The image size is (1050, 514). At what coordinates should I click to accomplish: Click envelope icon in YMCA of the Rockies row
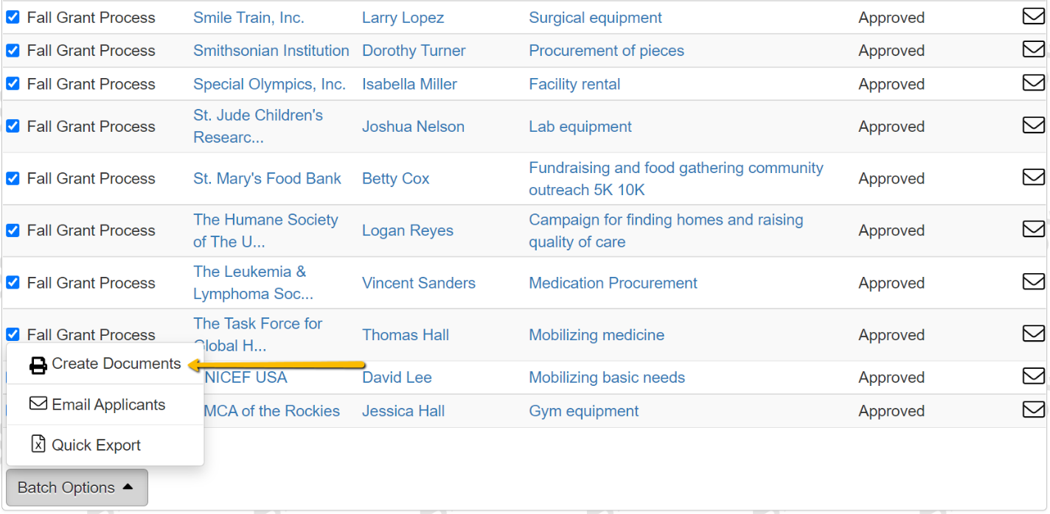pos(1033,409)
